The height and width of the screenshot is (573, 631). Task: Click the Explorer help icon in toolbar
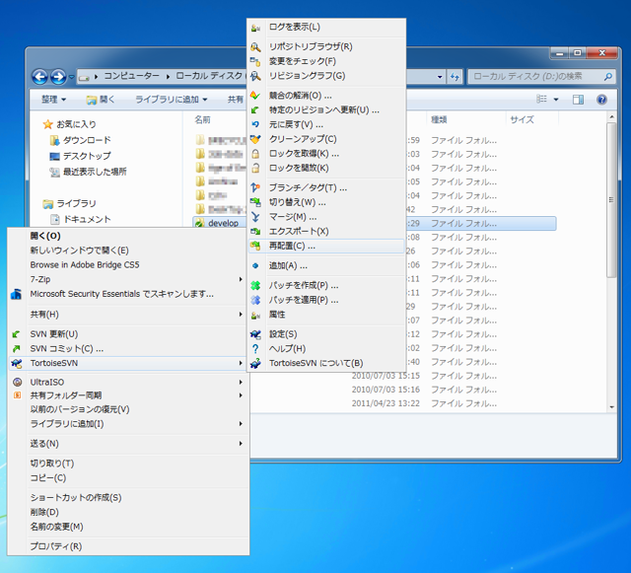pyautogui.click(x=601, y=100)
